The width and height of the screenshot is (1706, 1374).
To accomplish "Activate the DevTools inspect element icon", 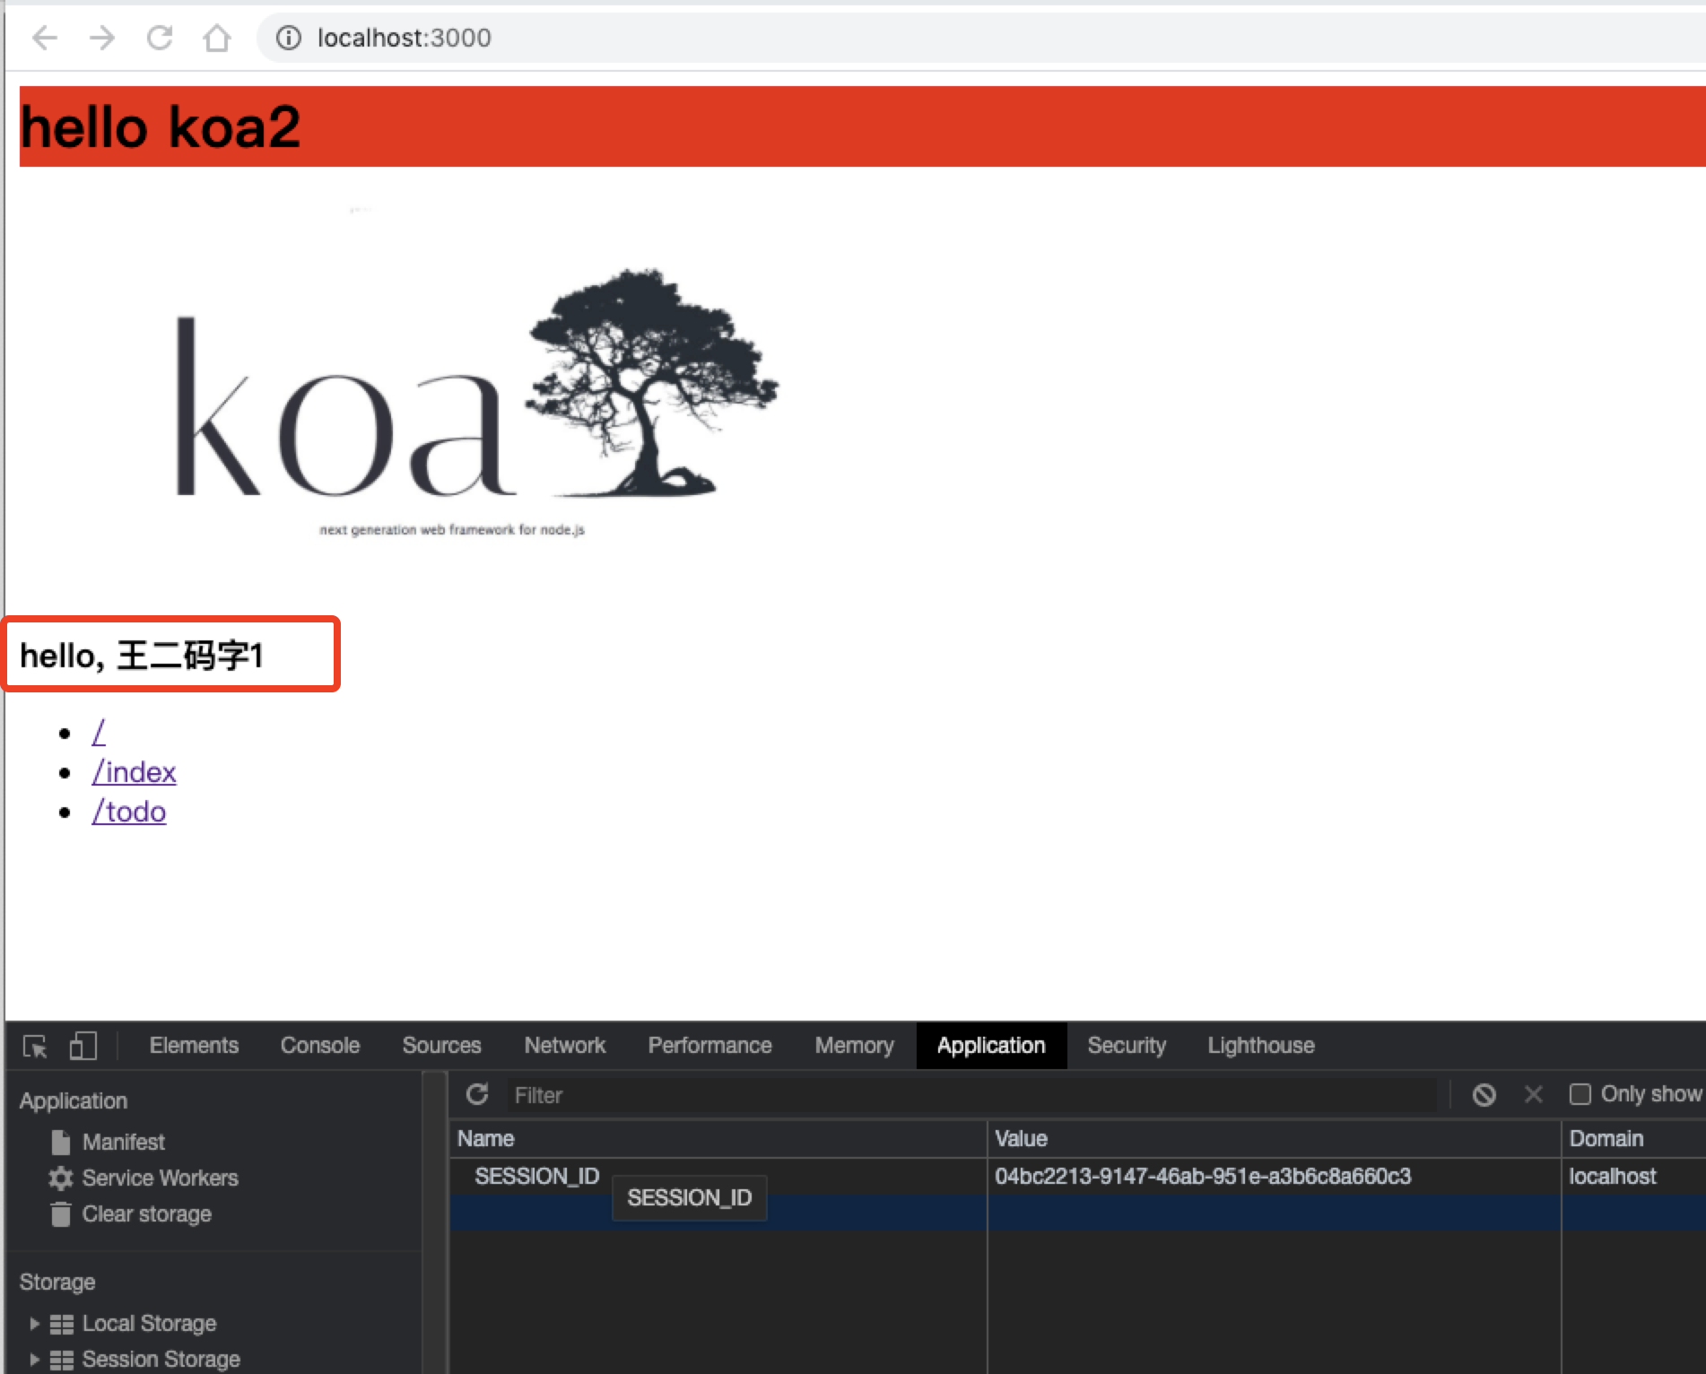I will tap(35, 1046).
